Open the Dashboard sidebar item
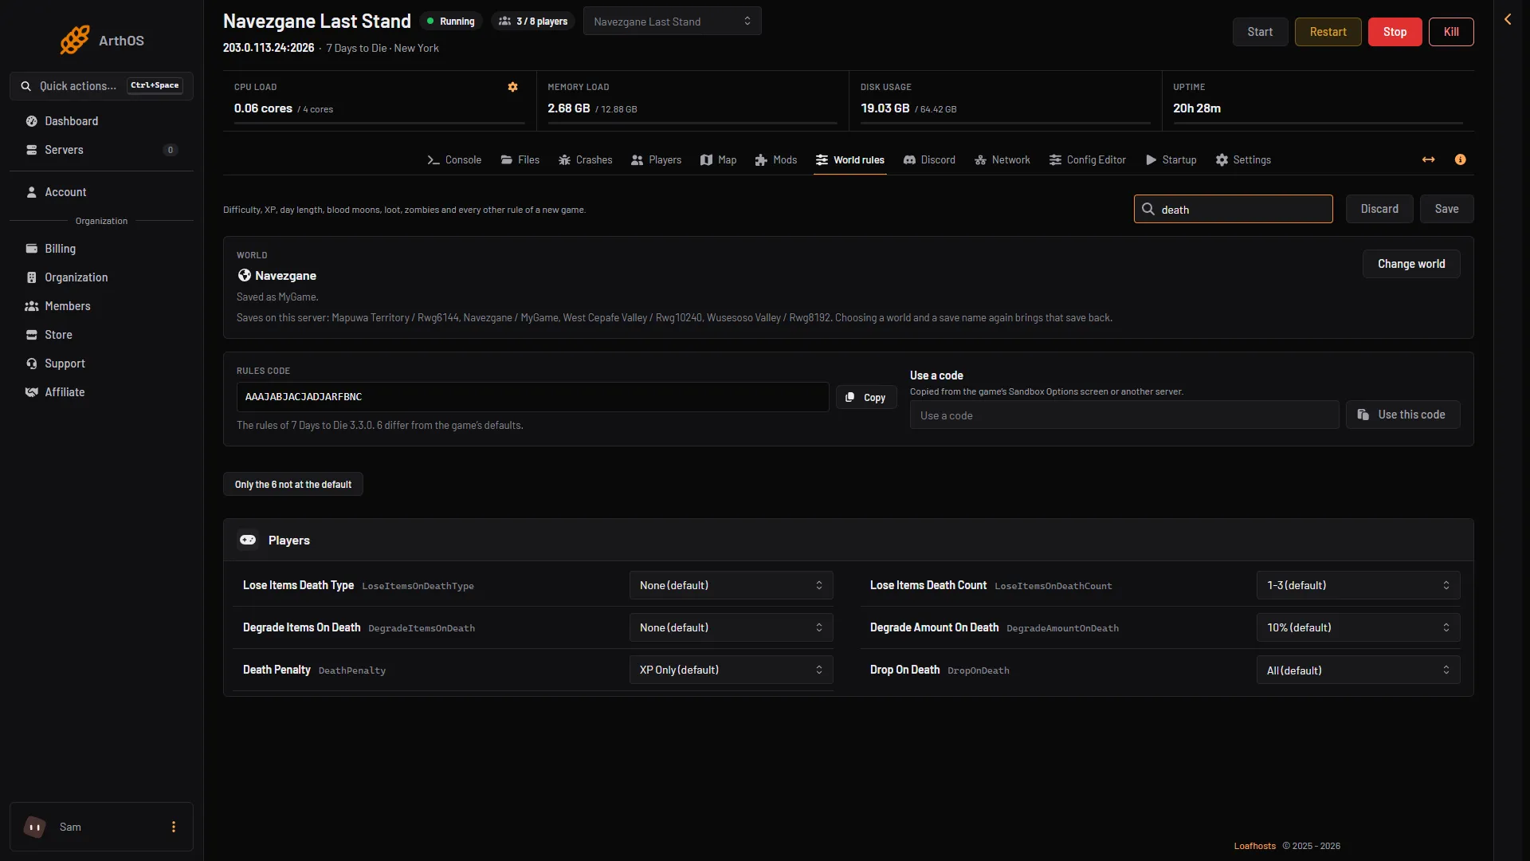 click(x=101, y=121)
